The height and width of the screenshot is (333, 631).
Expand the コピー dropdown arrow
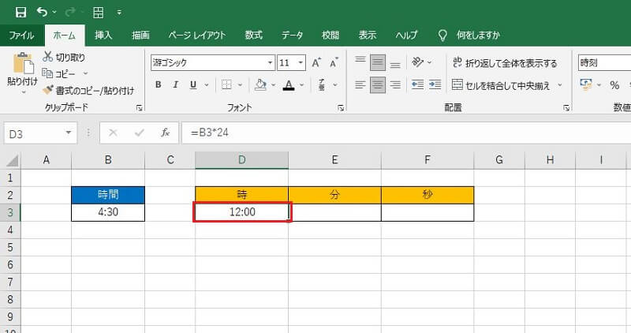(85, 73)
